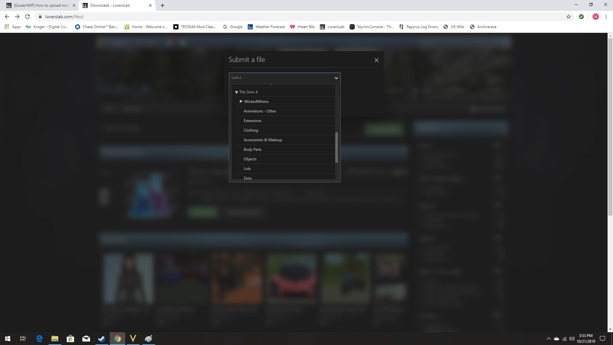Close the Submit a file dialog

(376, 60)
